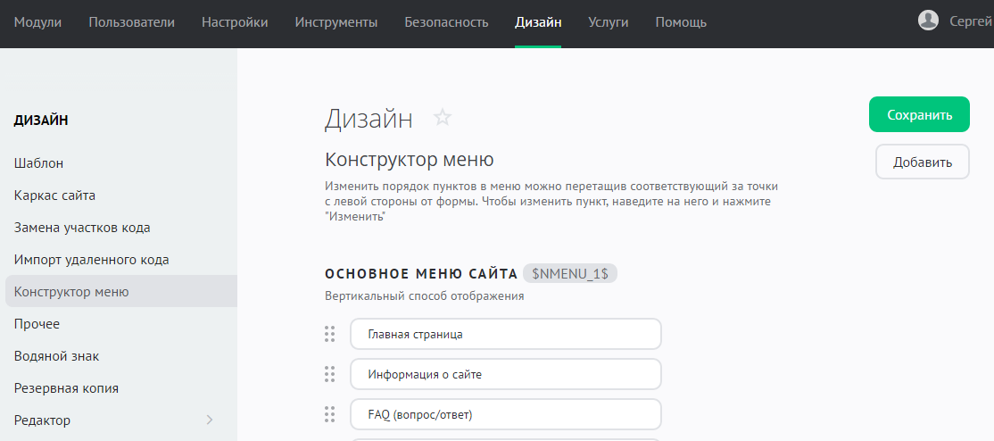Screen dimensions: 994x441
Task: Go to the Безопасность menu
Action: [446, 22]
